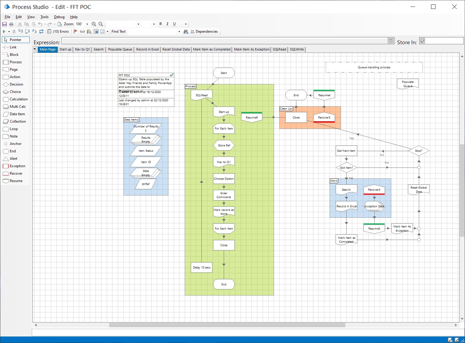Select the Exception stage tool
Screen dimensions: 465x343
pos(17,166)
